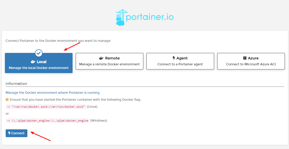Image resolution: width=289 pixels, height=149 pixels.
Task: Click 'Manage a remote Docker environment' text
Action: click(110, 64)
